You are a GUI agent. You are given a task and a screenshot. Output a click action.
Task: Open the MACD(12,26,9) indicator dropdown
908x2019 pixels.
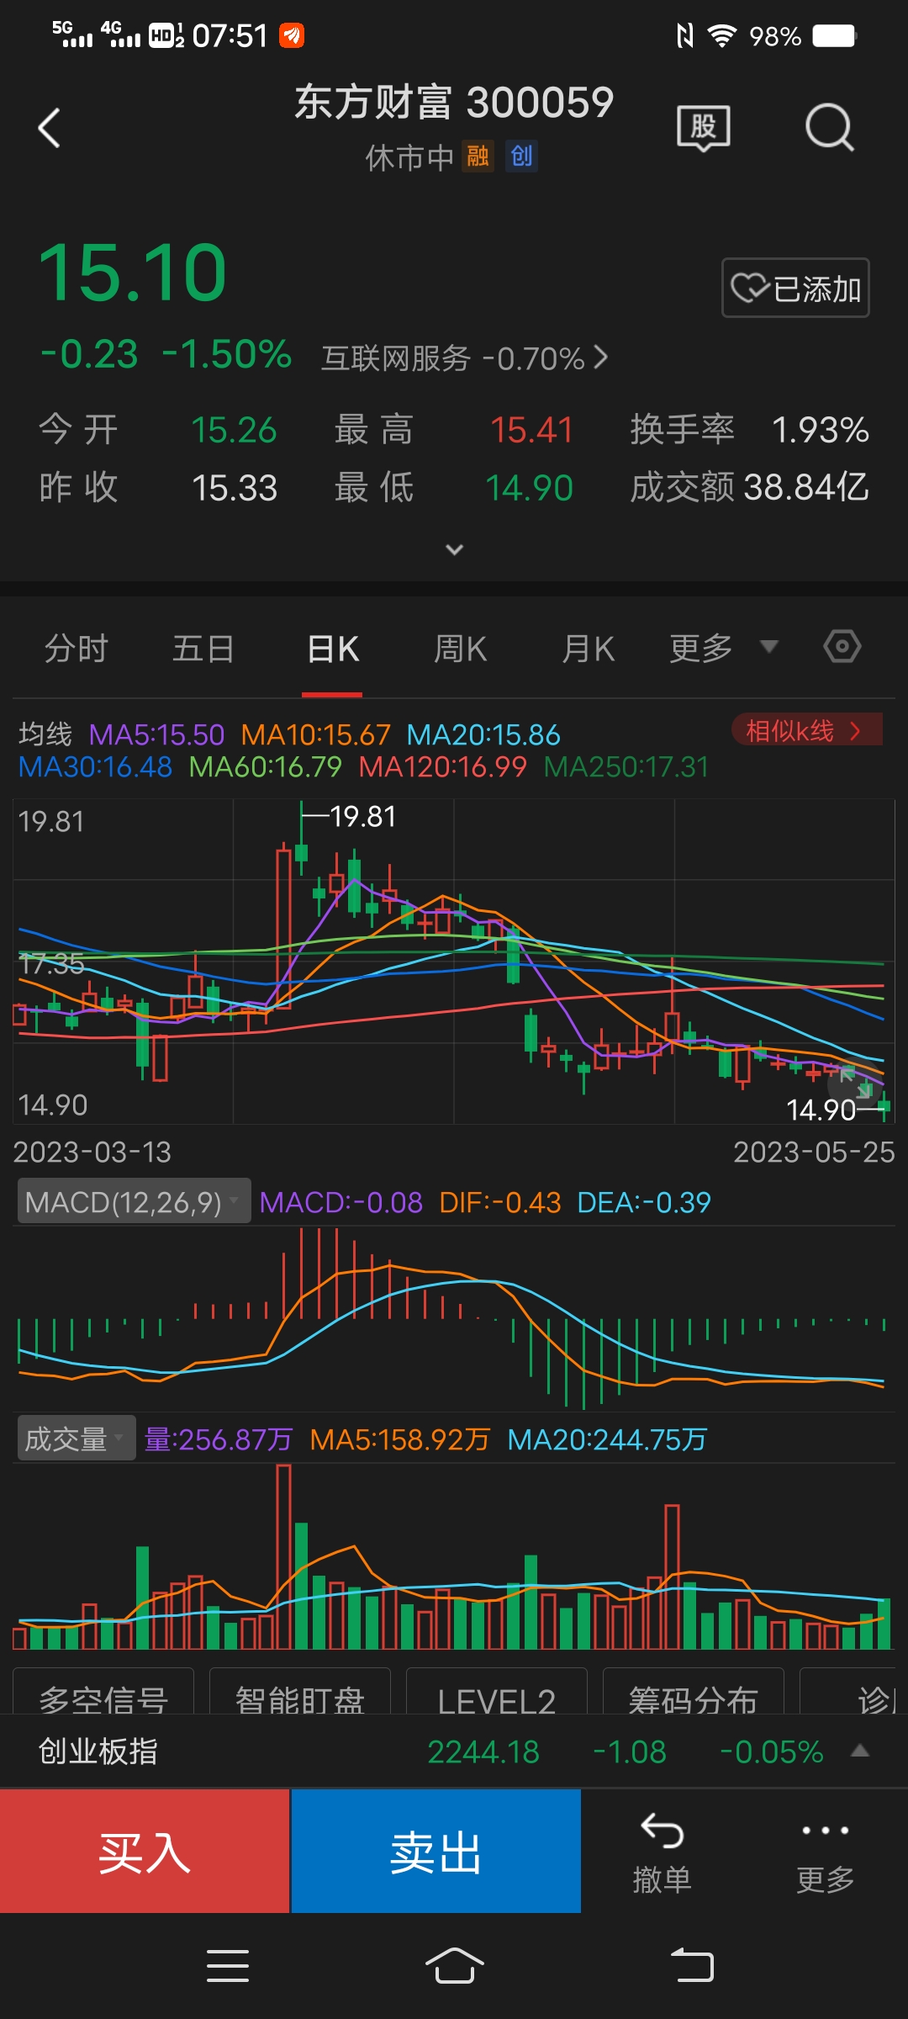pyautogui.click(x=134, y=1201)
